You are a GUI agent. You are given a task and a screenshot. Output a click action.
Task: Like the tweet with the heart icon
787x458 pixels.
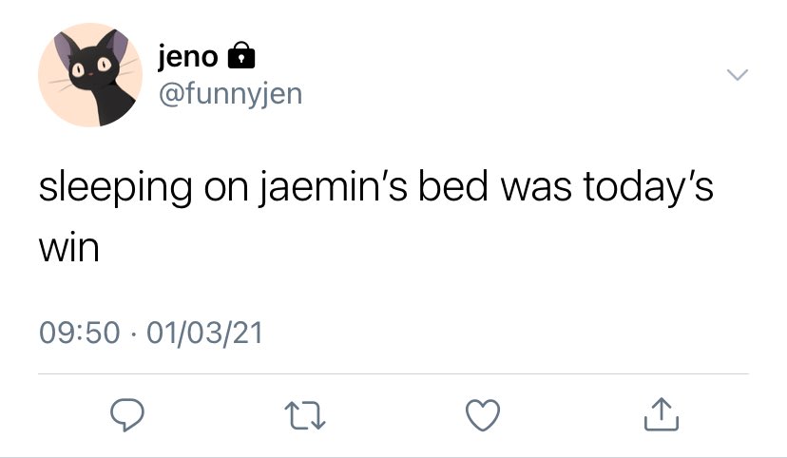(483, 415)
